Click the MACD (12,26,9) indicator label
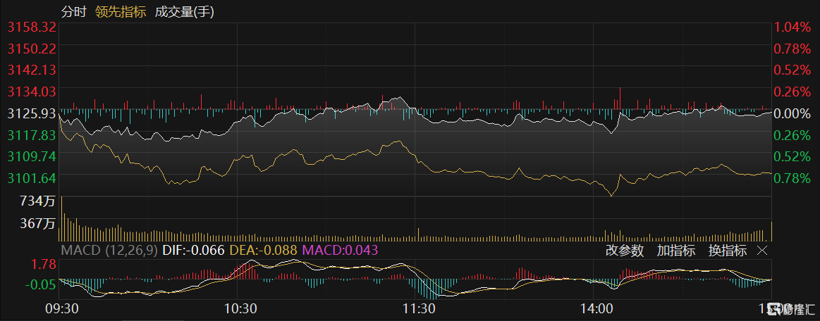The width and height of the screenshot is (820, 321). point(109,251)
